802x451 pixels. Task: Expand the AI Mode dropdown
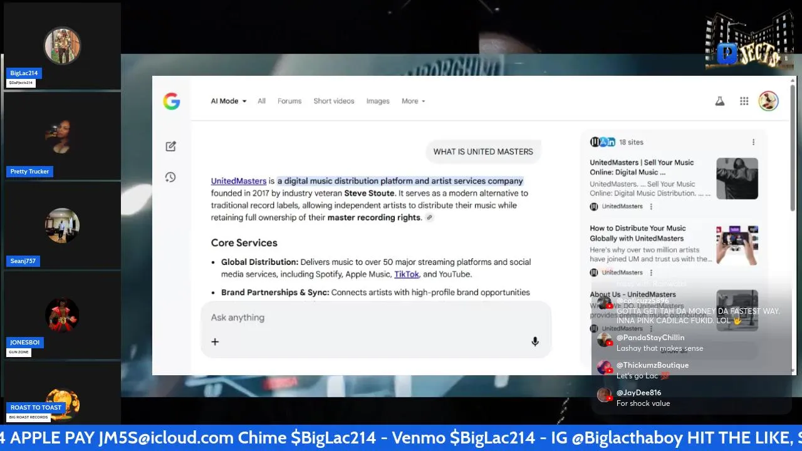229,101
